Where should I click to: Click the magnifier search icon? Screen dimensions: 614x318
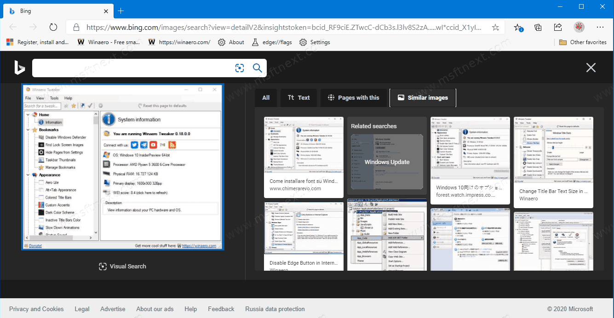coord(258,68)
